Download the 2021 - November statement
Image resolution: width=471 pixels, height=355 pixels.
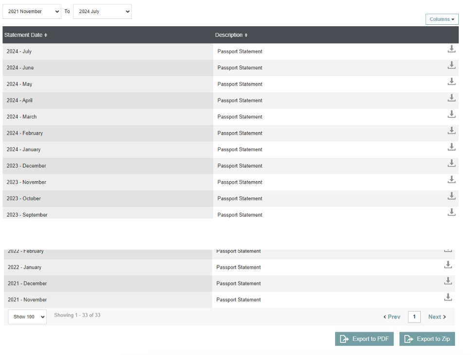[x=448, y=297]
